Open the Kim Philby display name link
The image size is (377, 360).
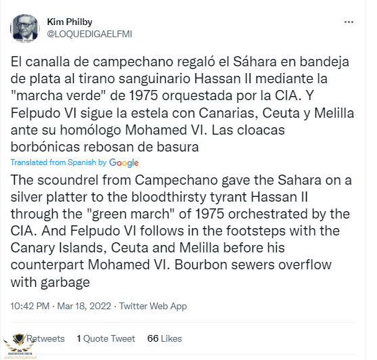click(70, 22)
